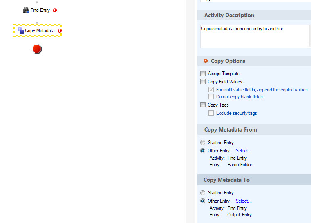Click into the Activity Description text box
311x223 pixels.
[254, 36]
